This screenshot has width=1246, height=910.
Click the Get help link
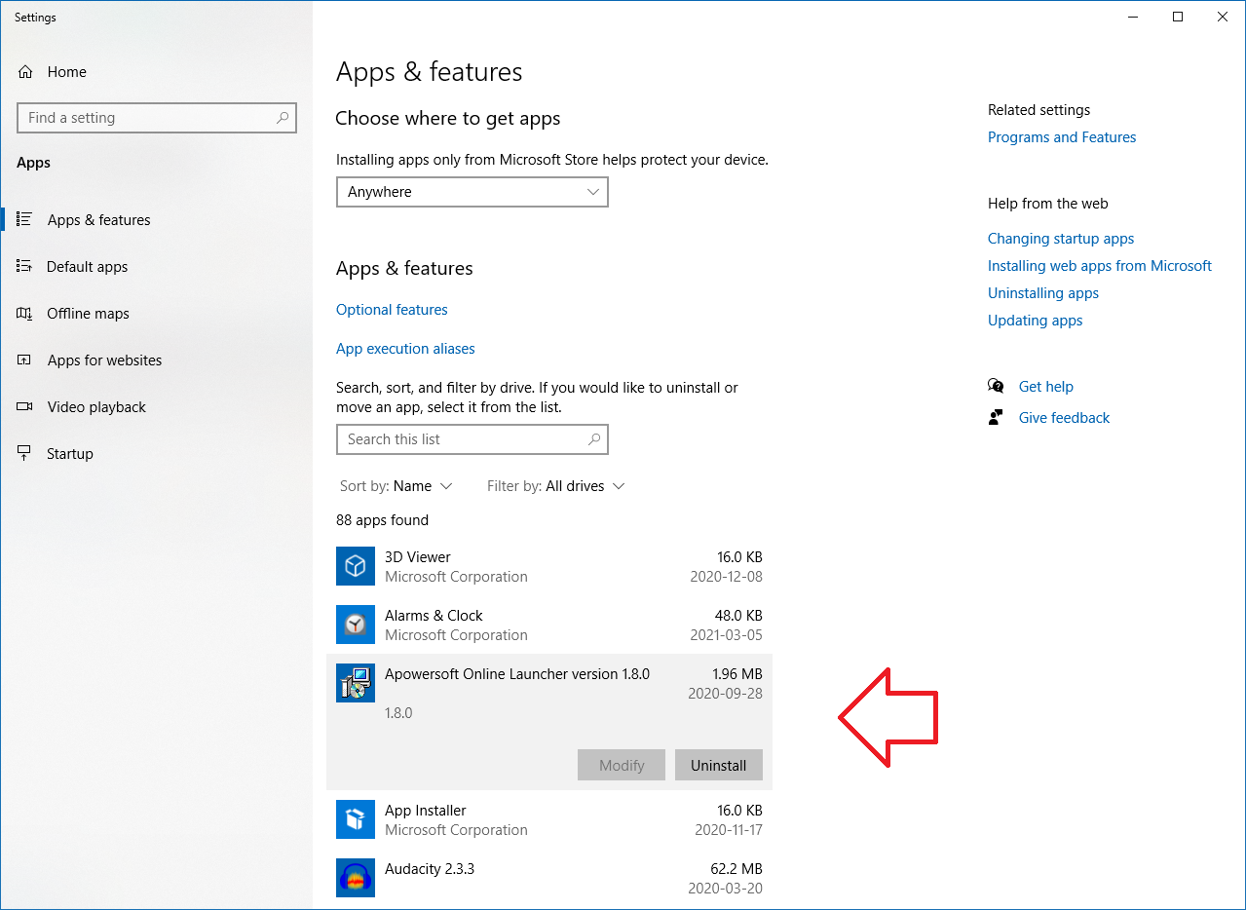1046,387
